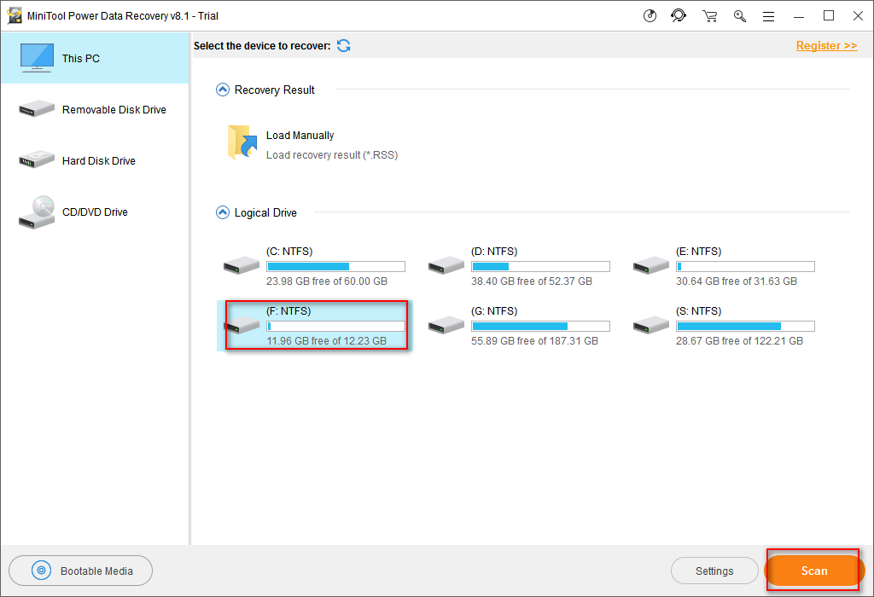Screen dimensions: 874x597
Task: Select the S: NTFS drive icon
Action: 651,325
